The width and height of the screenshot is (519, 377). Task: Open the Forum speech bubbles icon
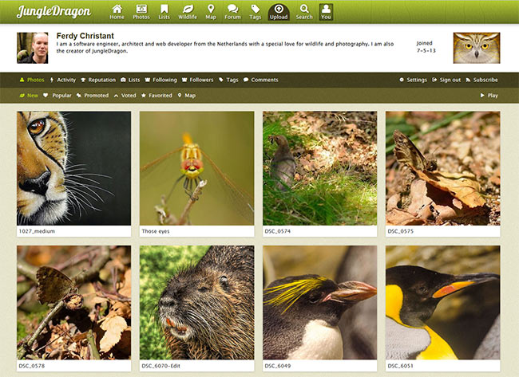click(232, 12)
